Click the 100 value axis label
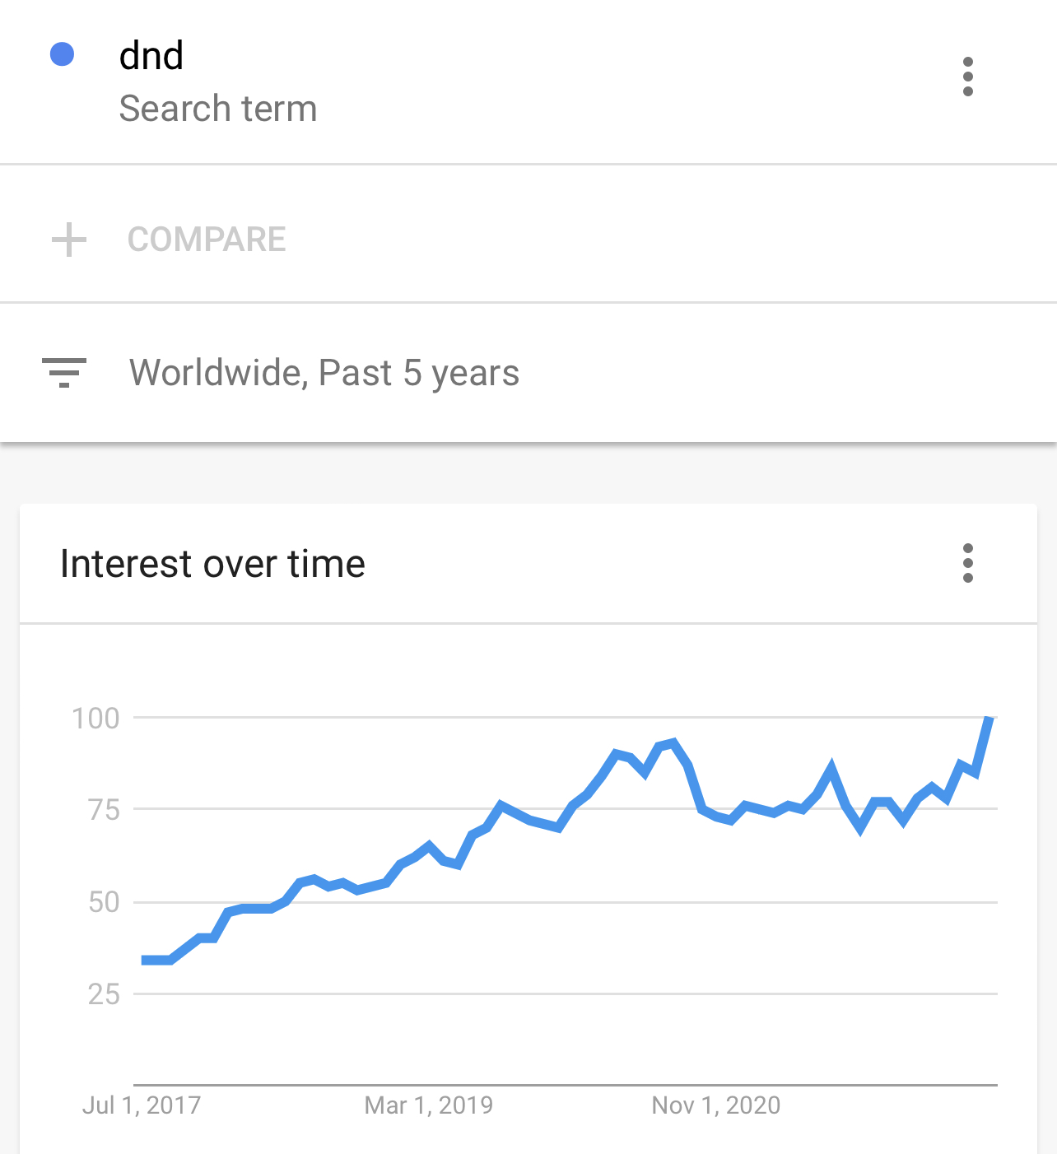Viewport: 1057px width, 1154px height. pos(95,718)
